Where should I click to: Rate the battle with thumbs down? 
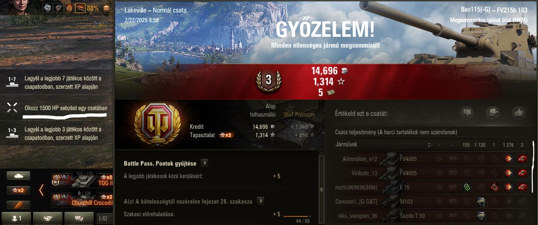tap(468, 113)
